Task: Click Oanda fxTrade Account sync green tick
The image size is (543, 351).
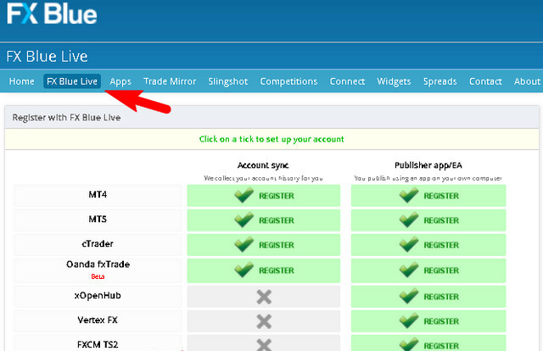Action: [244, 270]
